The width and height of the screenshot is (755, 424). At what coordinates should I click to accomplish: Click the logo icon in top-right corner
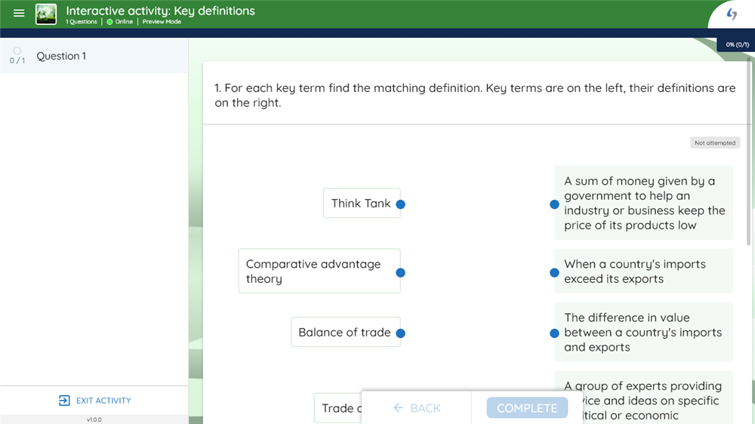(x=731, y=14)
